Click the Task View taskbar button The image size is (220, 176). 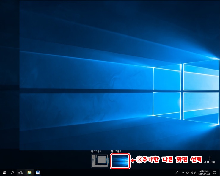21,172
